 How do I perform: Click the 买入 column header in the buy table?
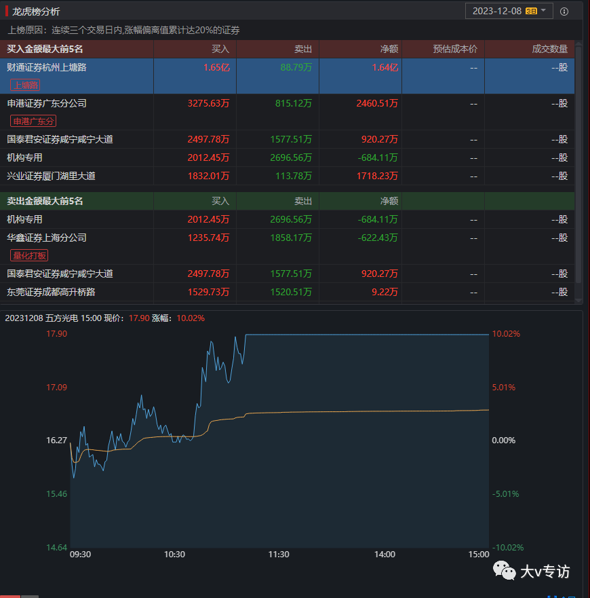[220, 49]
